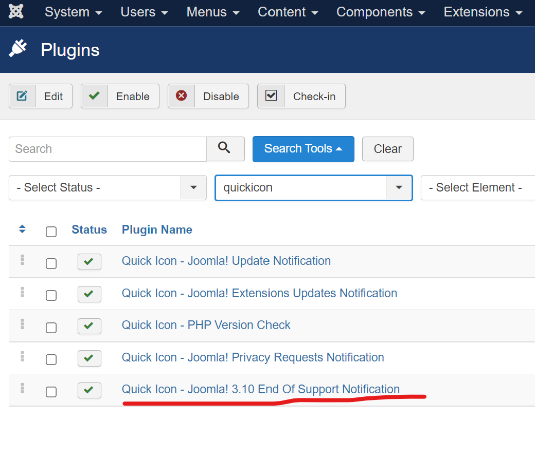Open Quick Icon - Joomla! Update Notification link

[x=226, y=261]
